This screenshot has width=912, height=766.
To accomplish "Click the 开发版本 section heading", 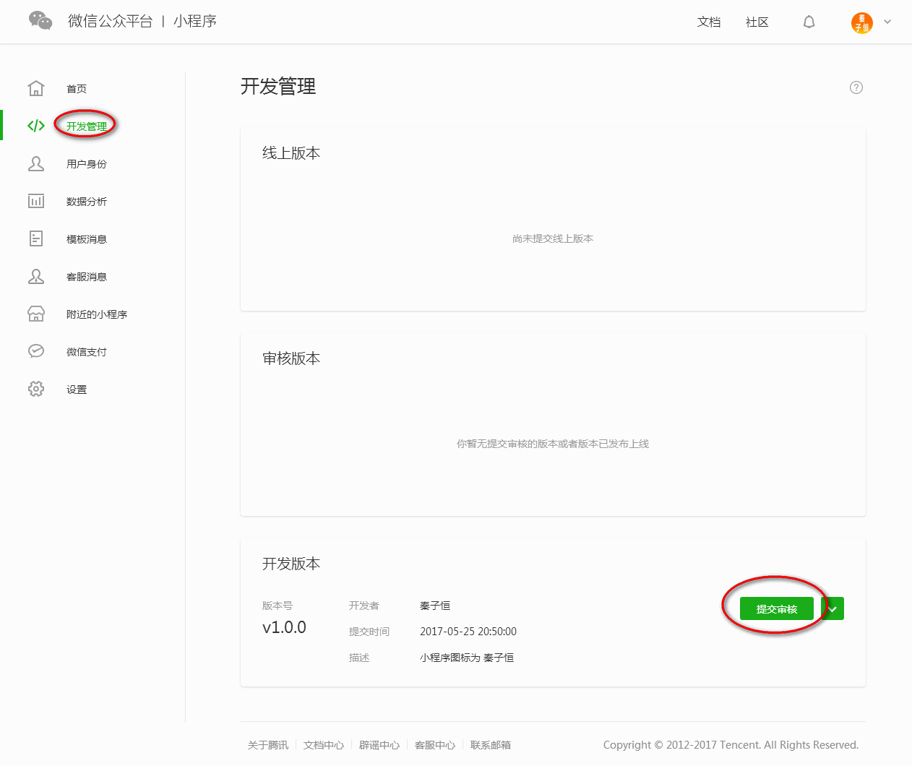I will pyautogui.click(x=291, y=564).
